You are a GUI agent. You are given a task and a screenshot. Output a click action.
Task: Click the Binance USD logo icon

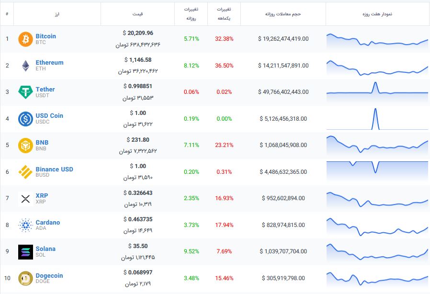(25, 172)
